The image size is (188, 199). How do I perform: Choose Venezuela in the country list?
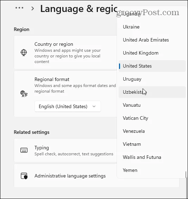click(152, 131)
